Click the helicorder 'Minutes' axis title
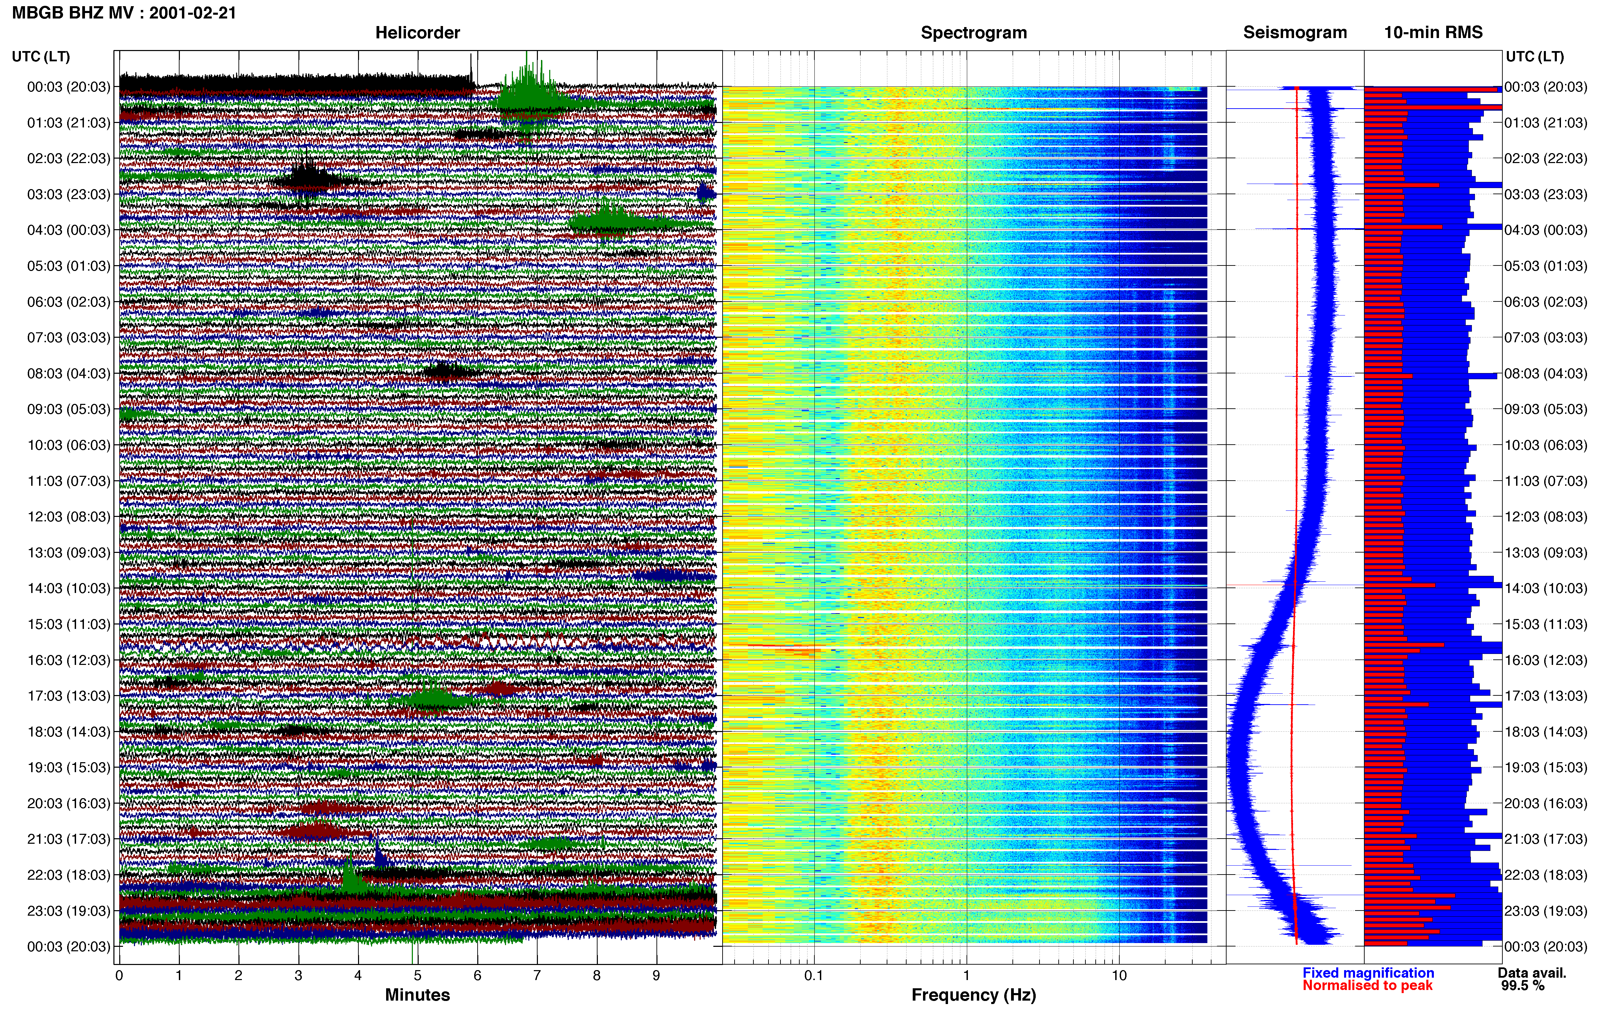 418,995
